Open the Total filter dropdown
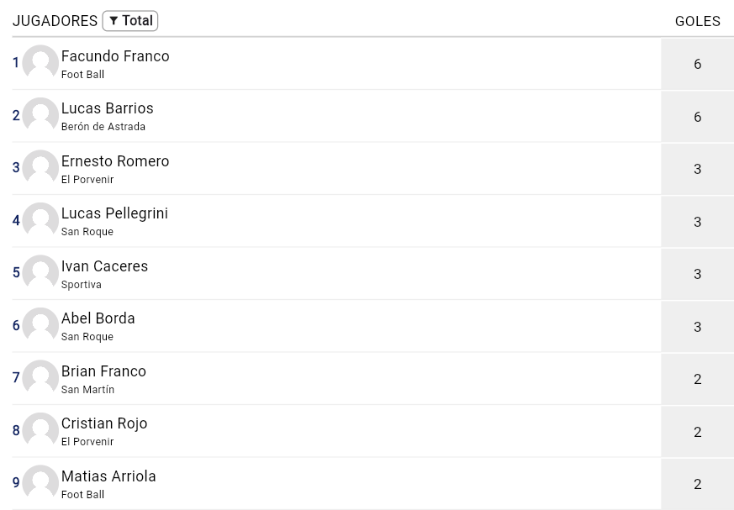Viewport: 734px width, 510px height. coord(130,21)
